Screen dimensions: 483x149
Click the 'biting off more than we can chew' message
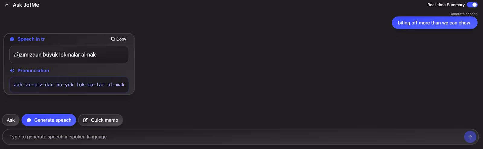(434, 23)
